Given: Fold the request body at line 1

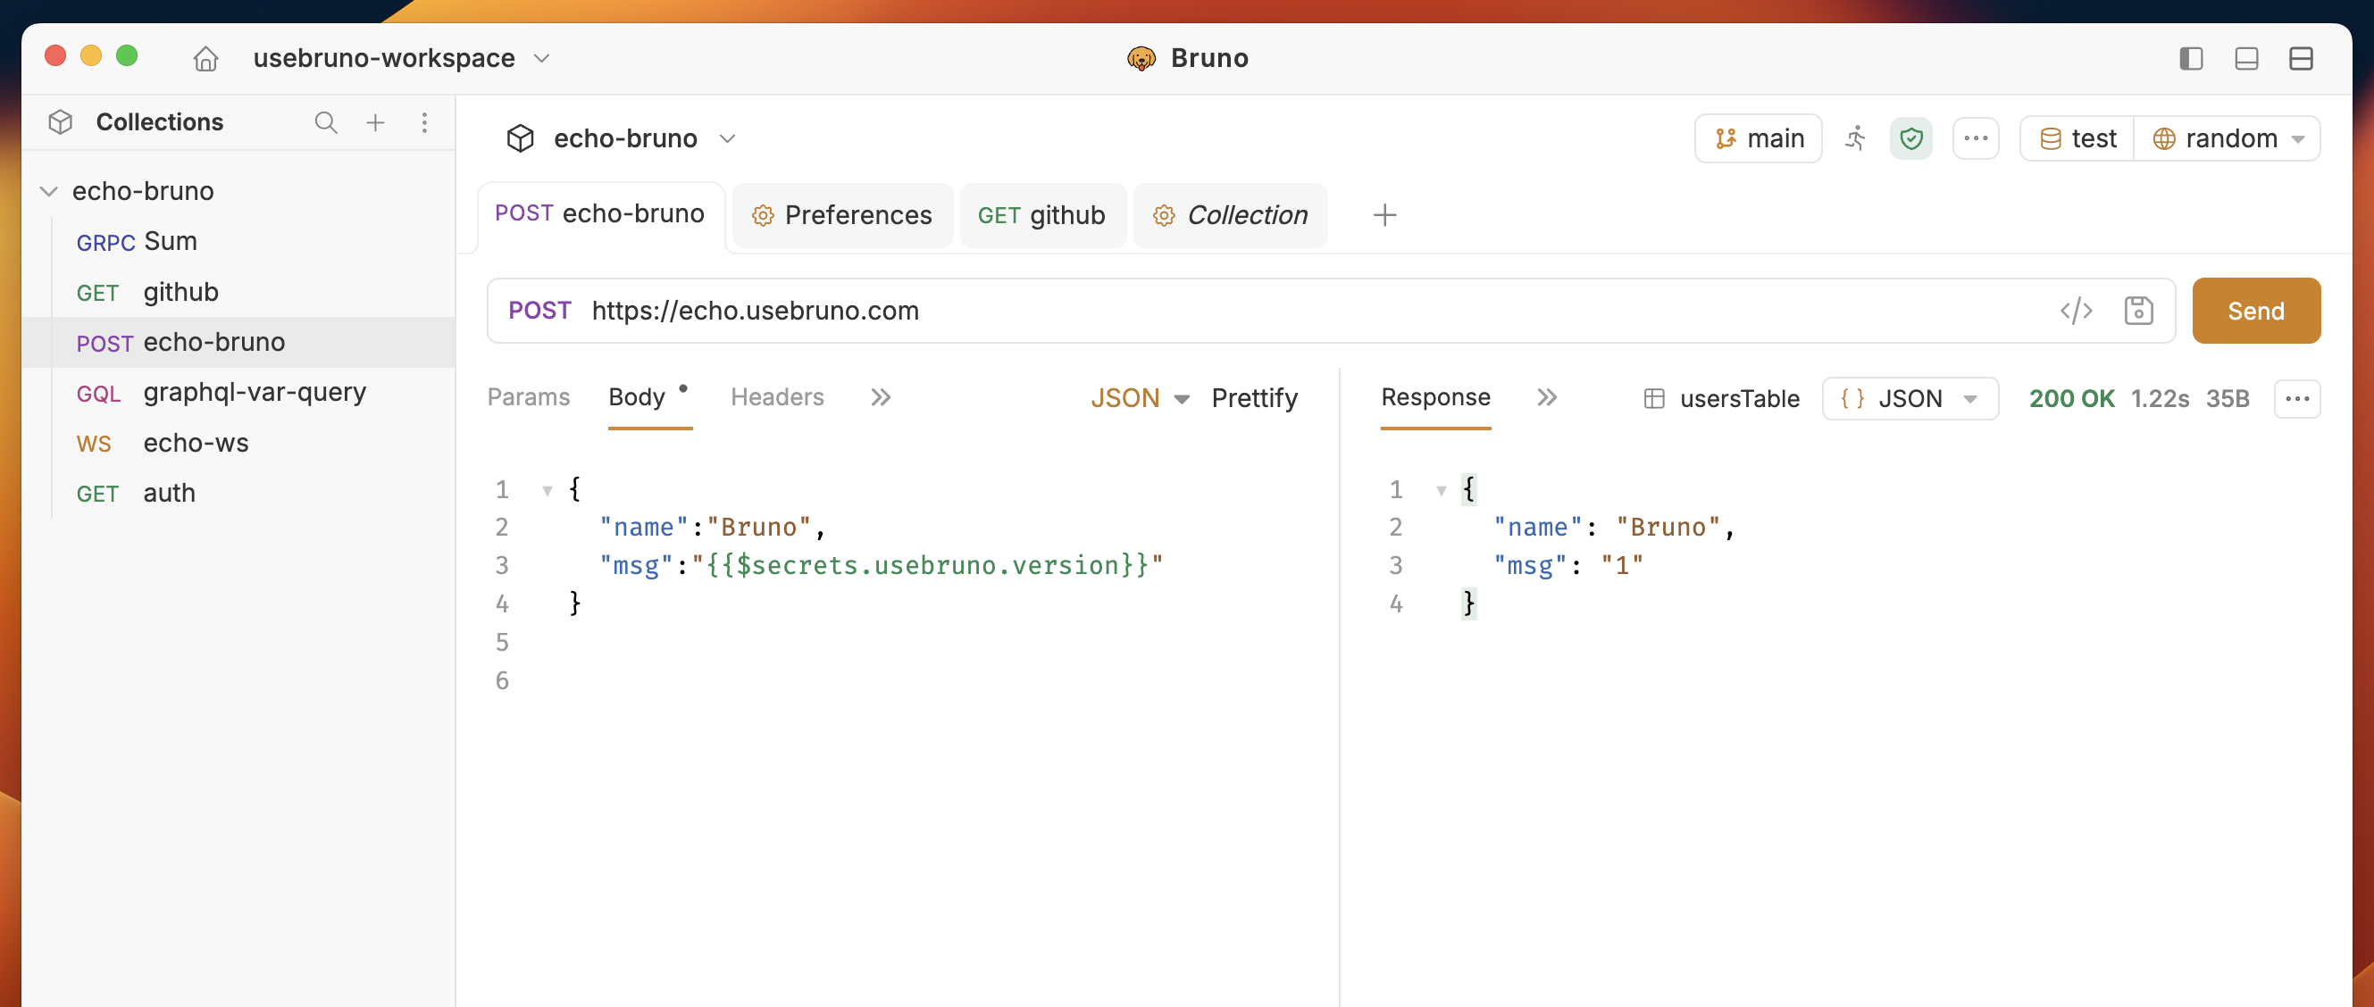Looking at the screenshot, I should click(x=547, y=490).
